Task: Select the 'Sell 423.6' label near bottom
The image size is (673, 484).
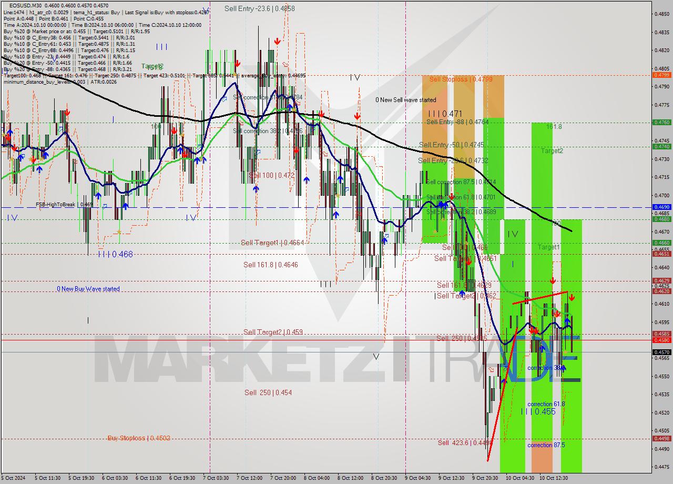Action: point(465,443)
